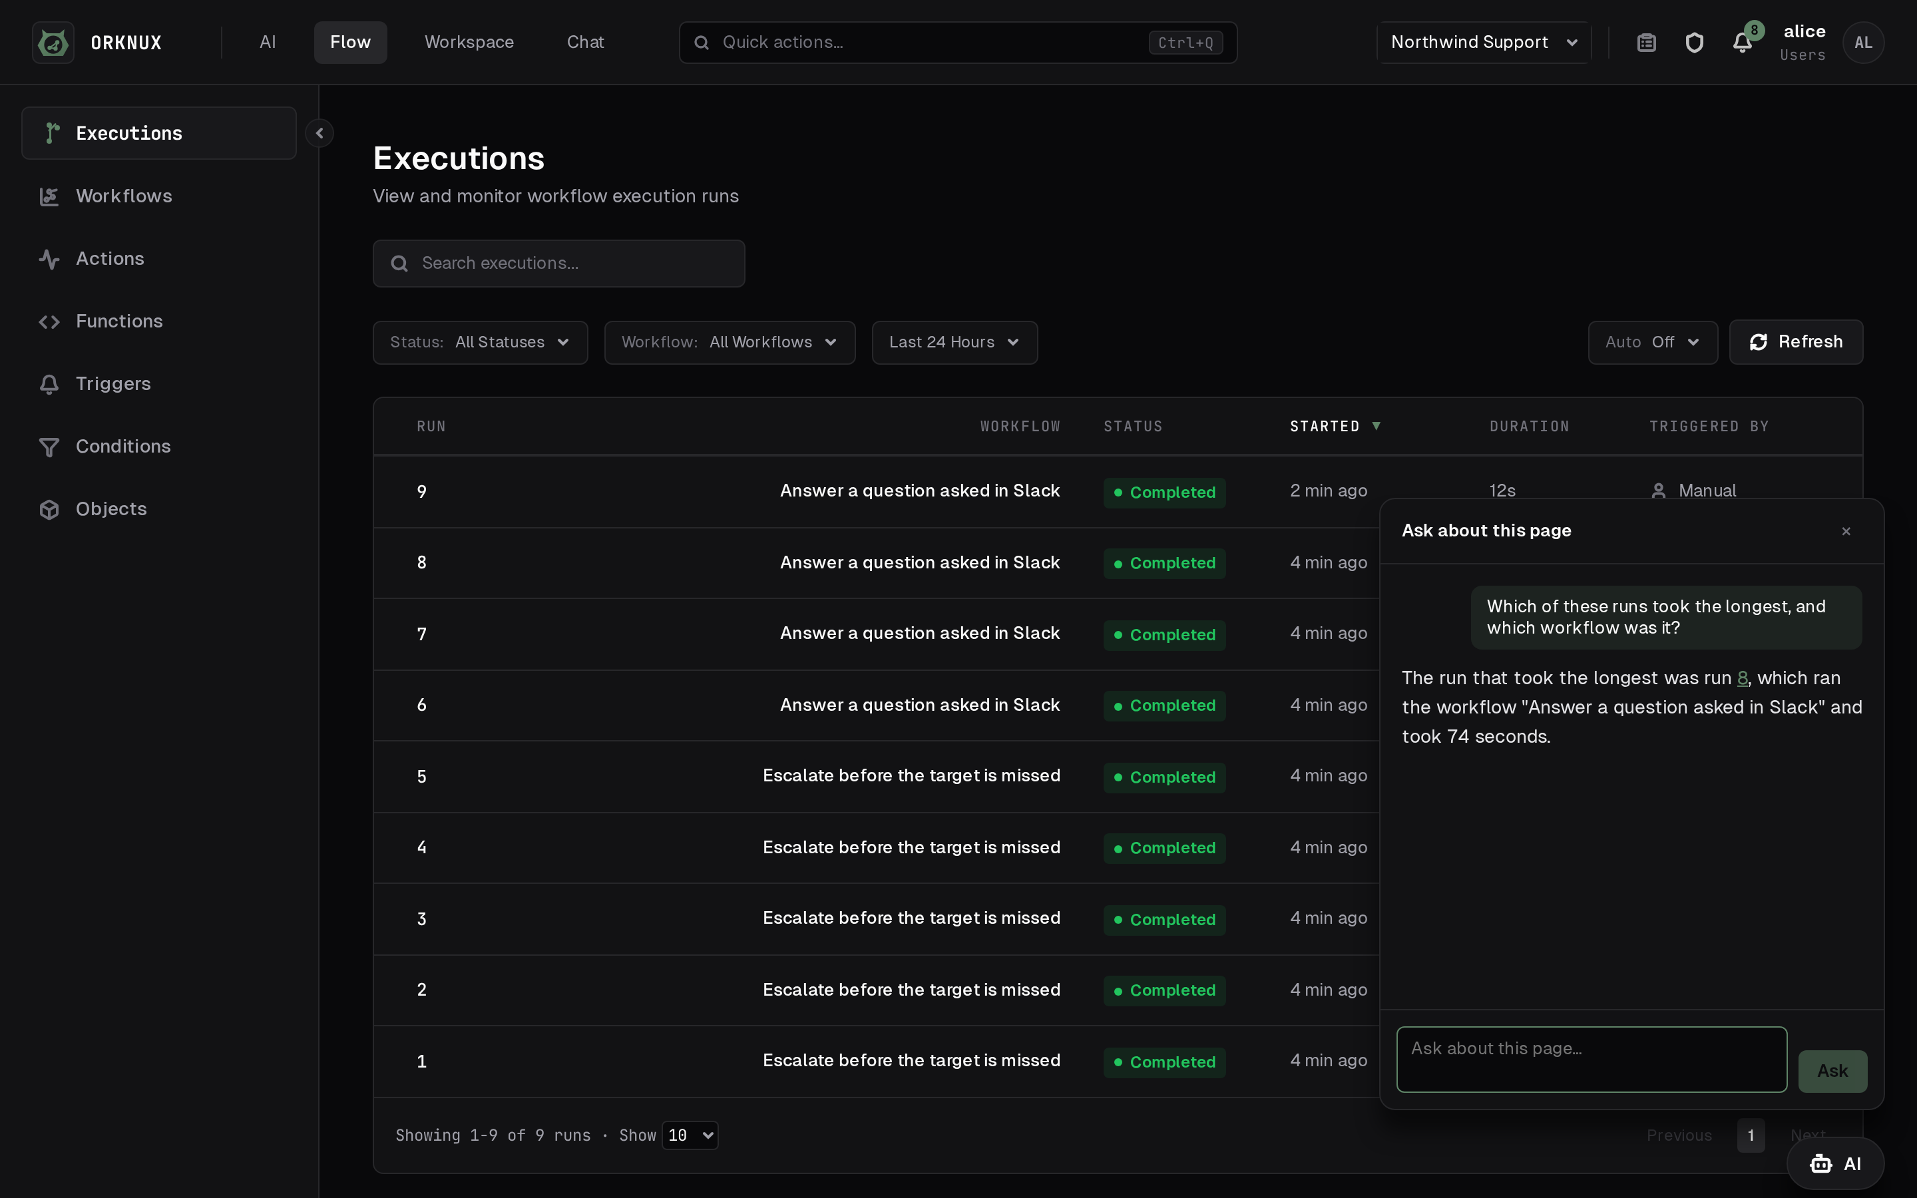This screenshot has width=1917, height=1198.
Task: Open Objects in the sidebar
Action: tap(159, 508)
